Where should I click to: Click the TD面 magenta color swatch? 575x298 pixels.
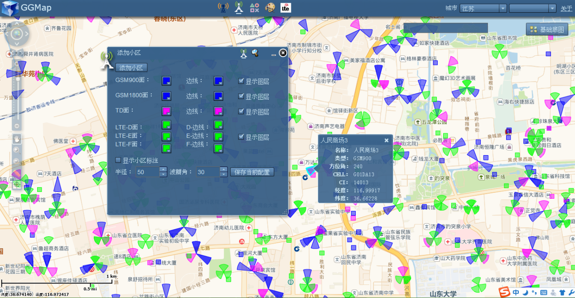(x=167, y=111)
